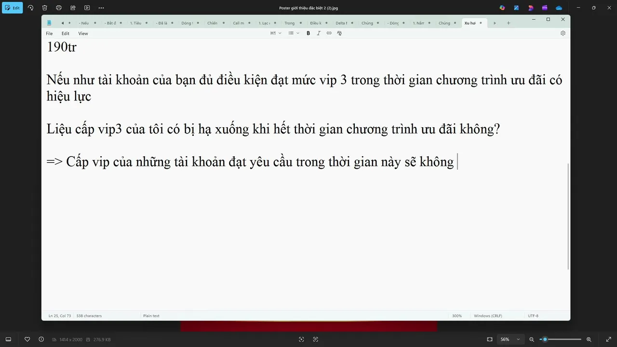Click file size '276.9 KB' in Photos bar
Image resolution: width=617 pixels, height=347 pixels.
[x=102, y=339]
